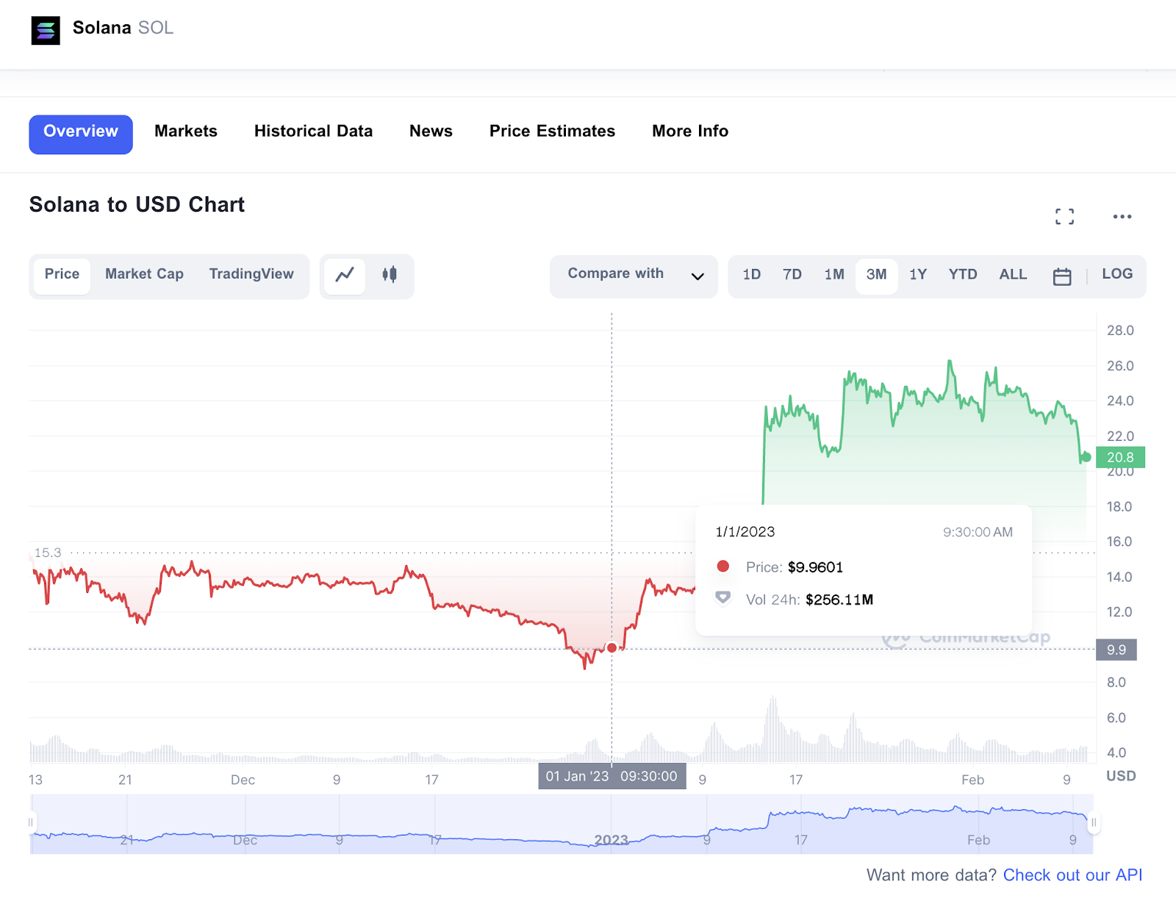Follow the Check out our API link

tap(1072, 875)
